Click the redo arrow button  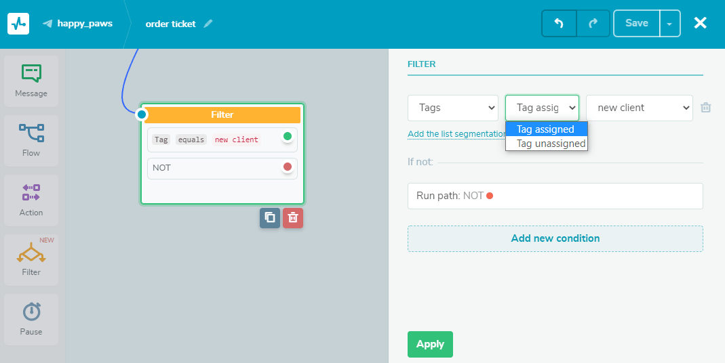(593, 23)
